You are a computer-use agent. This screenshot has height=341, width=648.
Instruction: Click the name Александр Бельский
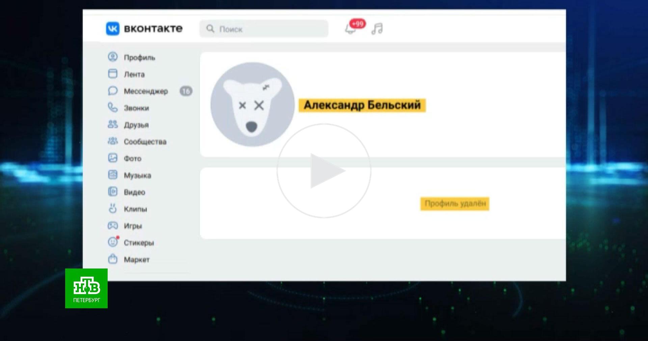pos(362,105)
